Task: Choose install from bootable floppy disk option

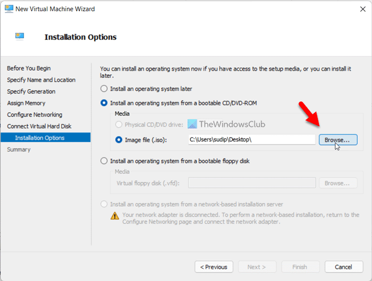Action: pyautogui.click(x=104, y=161)
